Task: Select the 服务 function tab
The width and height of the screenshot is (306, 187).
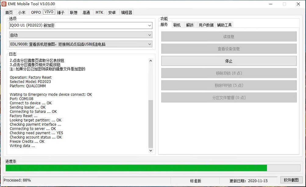Action: 164,25
